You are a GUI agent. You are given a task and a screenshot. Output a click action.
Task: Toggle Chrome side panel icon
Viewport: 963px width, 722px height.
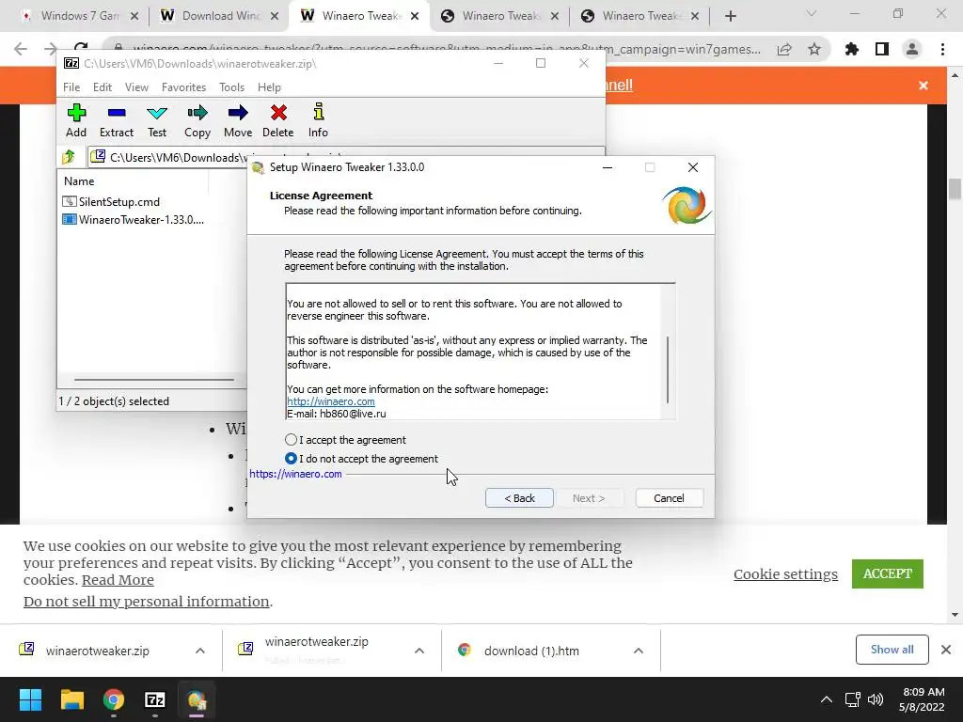point(882,49)
